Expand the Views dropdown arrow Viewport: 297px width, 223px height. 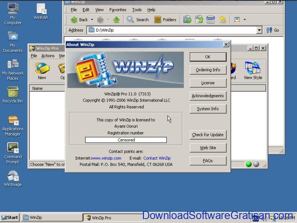click(x=245, y=20)
